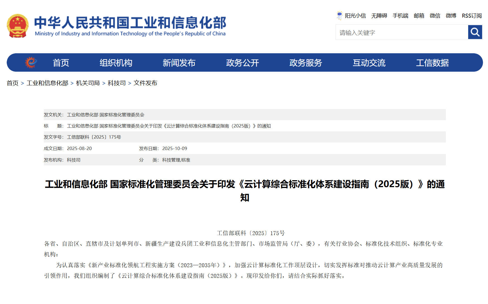Enable 无障碍 accessibility mode
The height and width of the screenshot is (304, 488).
tap(379, 16)
